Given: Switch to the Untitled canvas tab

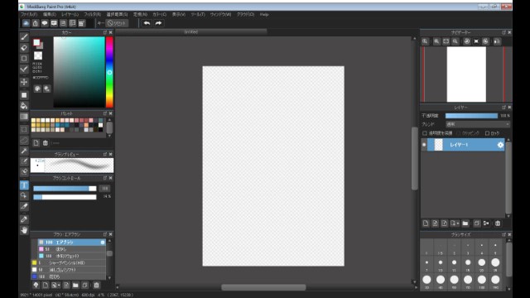Looking at the screenshot, I should (x=191, y=32).
